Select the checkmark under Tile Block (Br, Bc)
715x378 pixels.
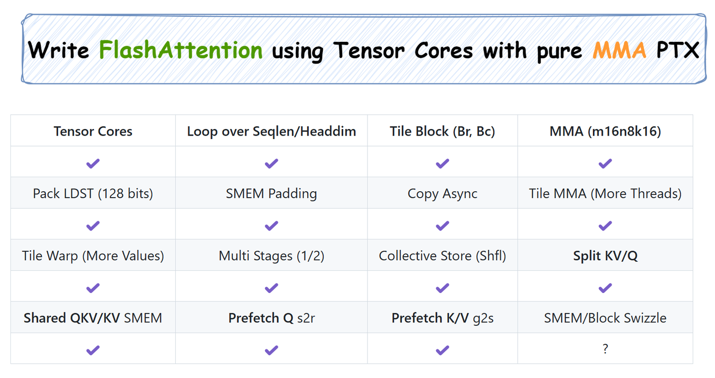[x=442, y=163]
